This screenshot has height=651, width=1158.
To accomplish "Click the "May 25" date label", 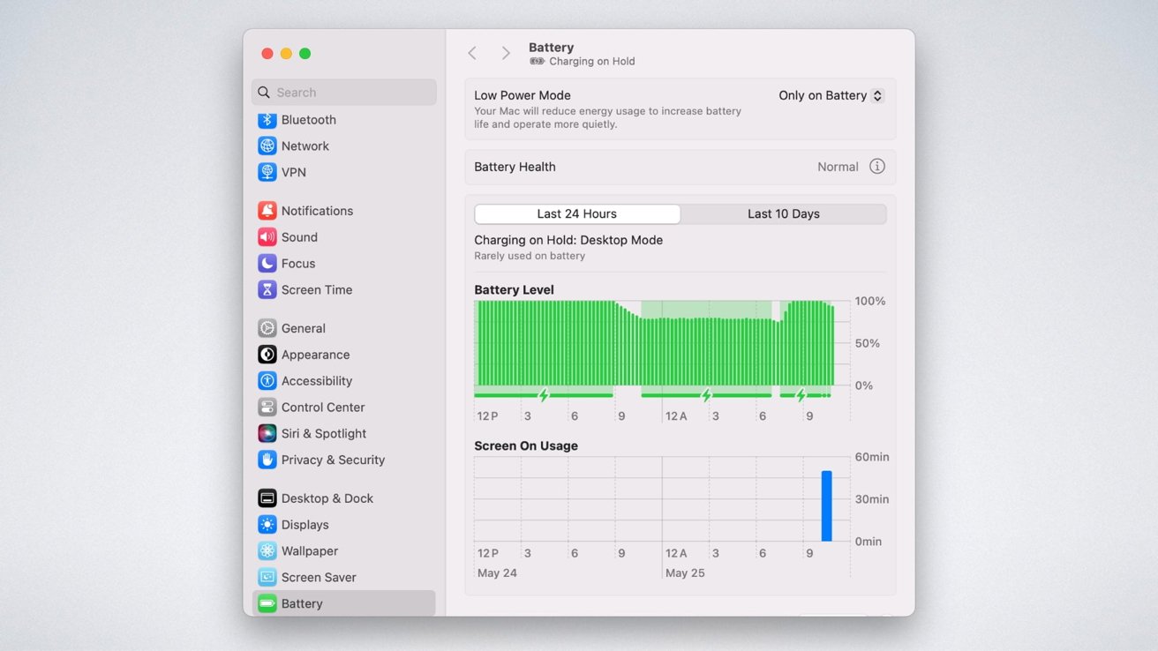I will click(686, 573).
